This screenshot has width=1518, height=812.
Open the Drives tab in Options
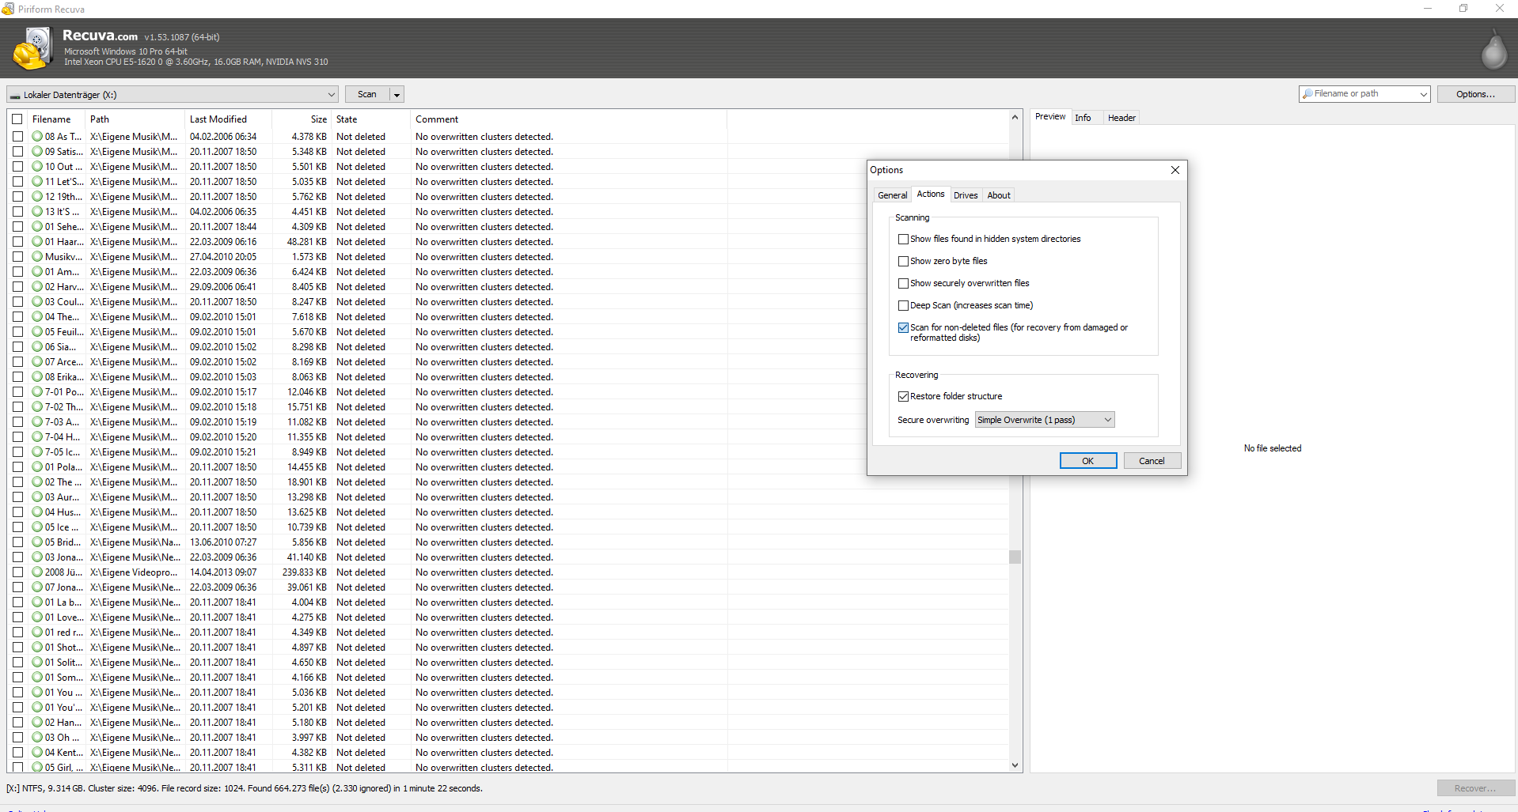[966, 195]
